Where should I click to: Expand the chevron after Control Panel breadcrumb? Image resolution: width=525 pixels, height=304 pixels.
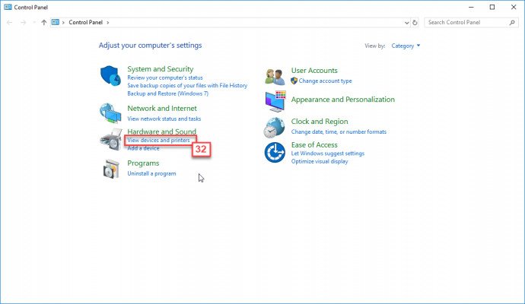click(108, 22)
